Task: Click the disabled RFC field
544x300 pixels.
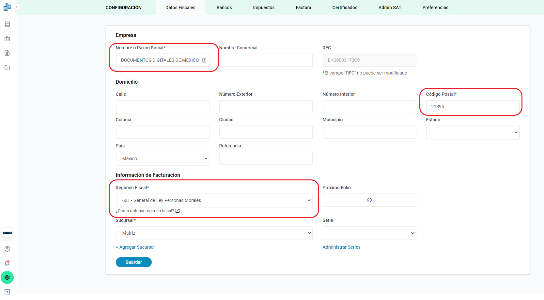Action: [369, 60]
